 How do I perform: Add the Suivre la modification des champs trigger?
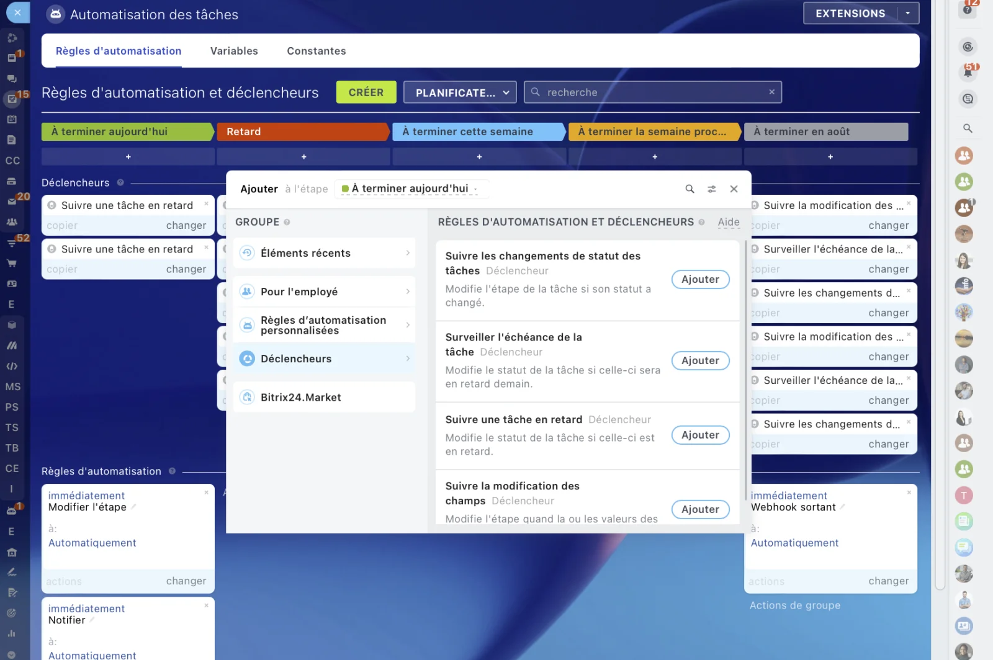700,509
